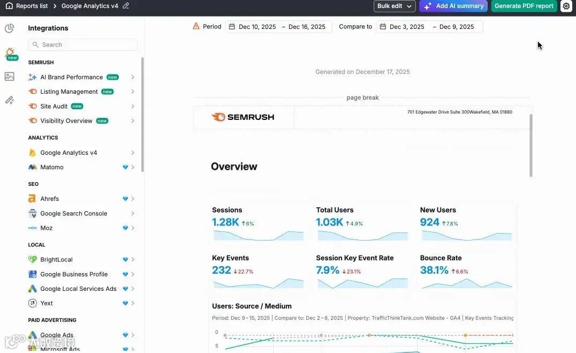Expand AI Brand Performance chevron
The height and width of the screenshot is (353, 576).
coord(133,77)
